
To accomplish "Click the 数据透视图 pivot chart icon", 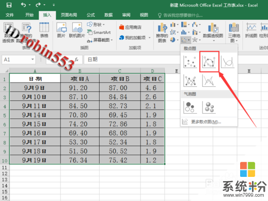I will tap(213, 32).
